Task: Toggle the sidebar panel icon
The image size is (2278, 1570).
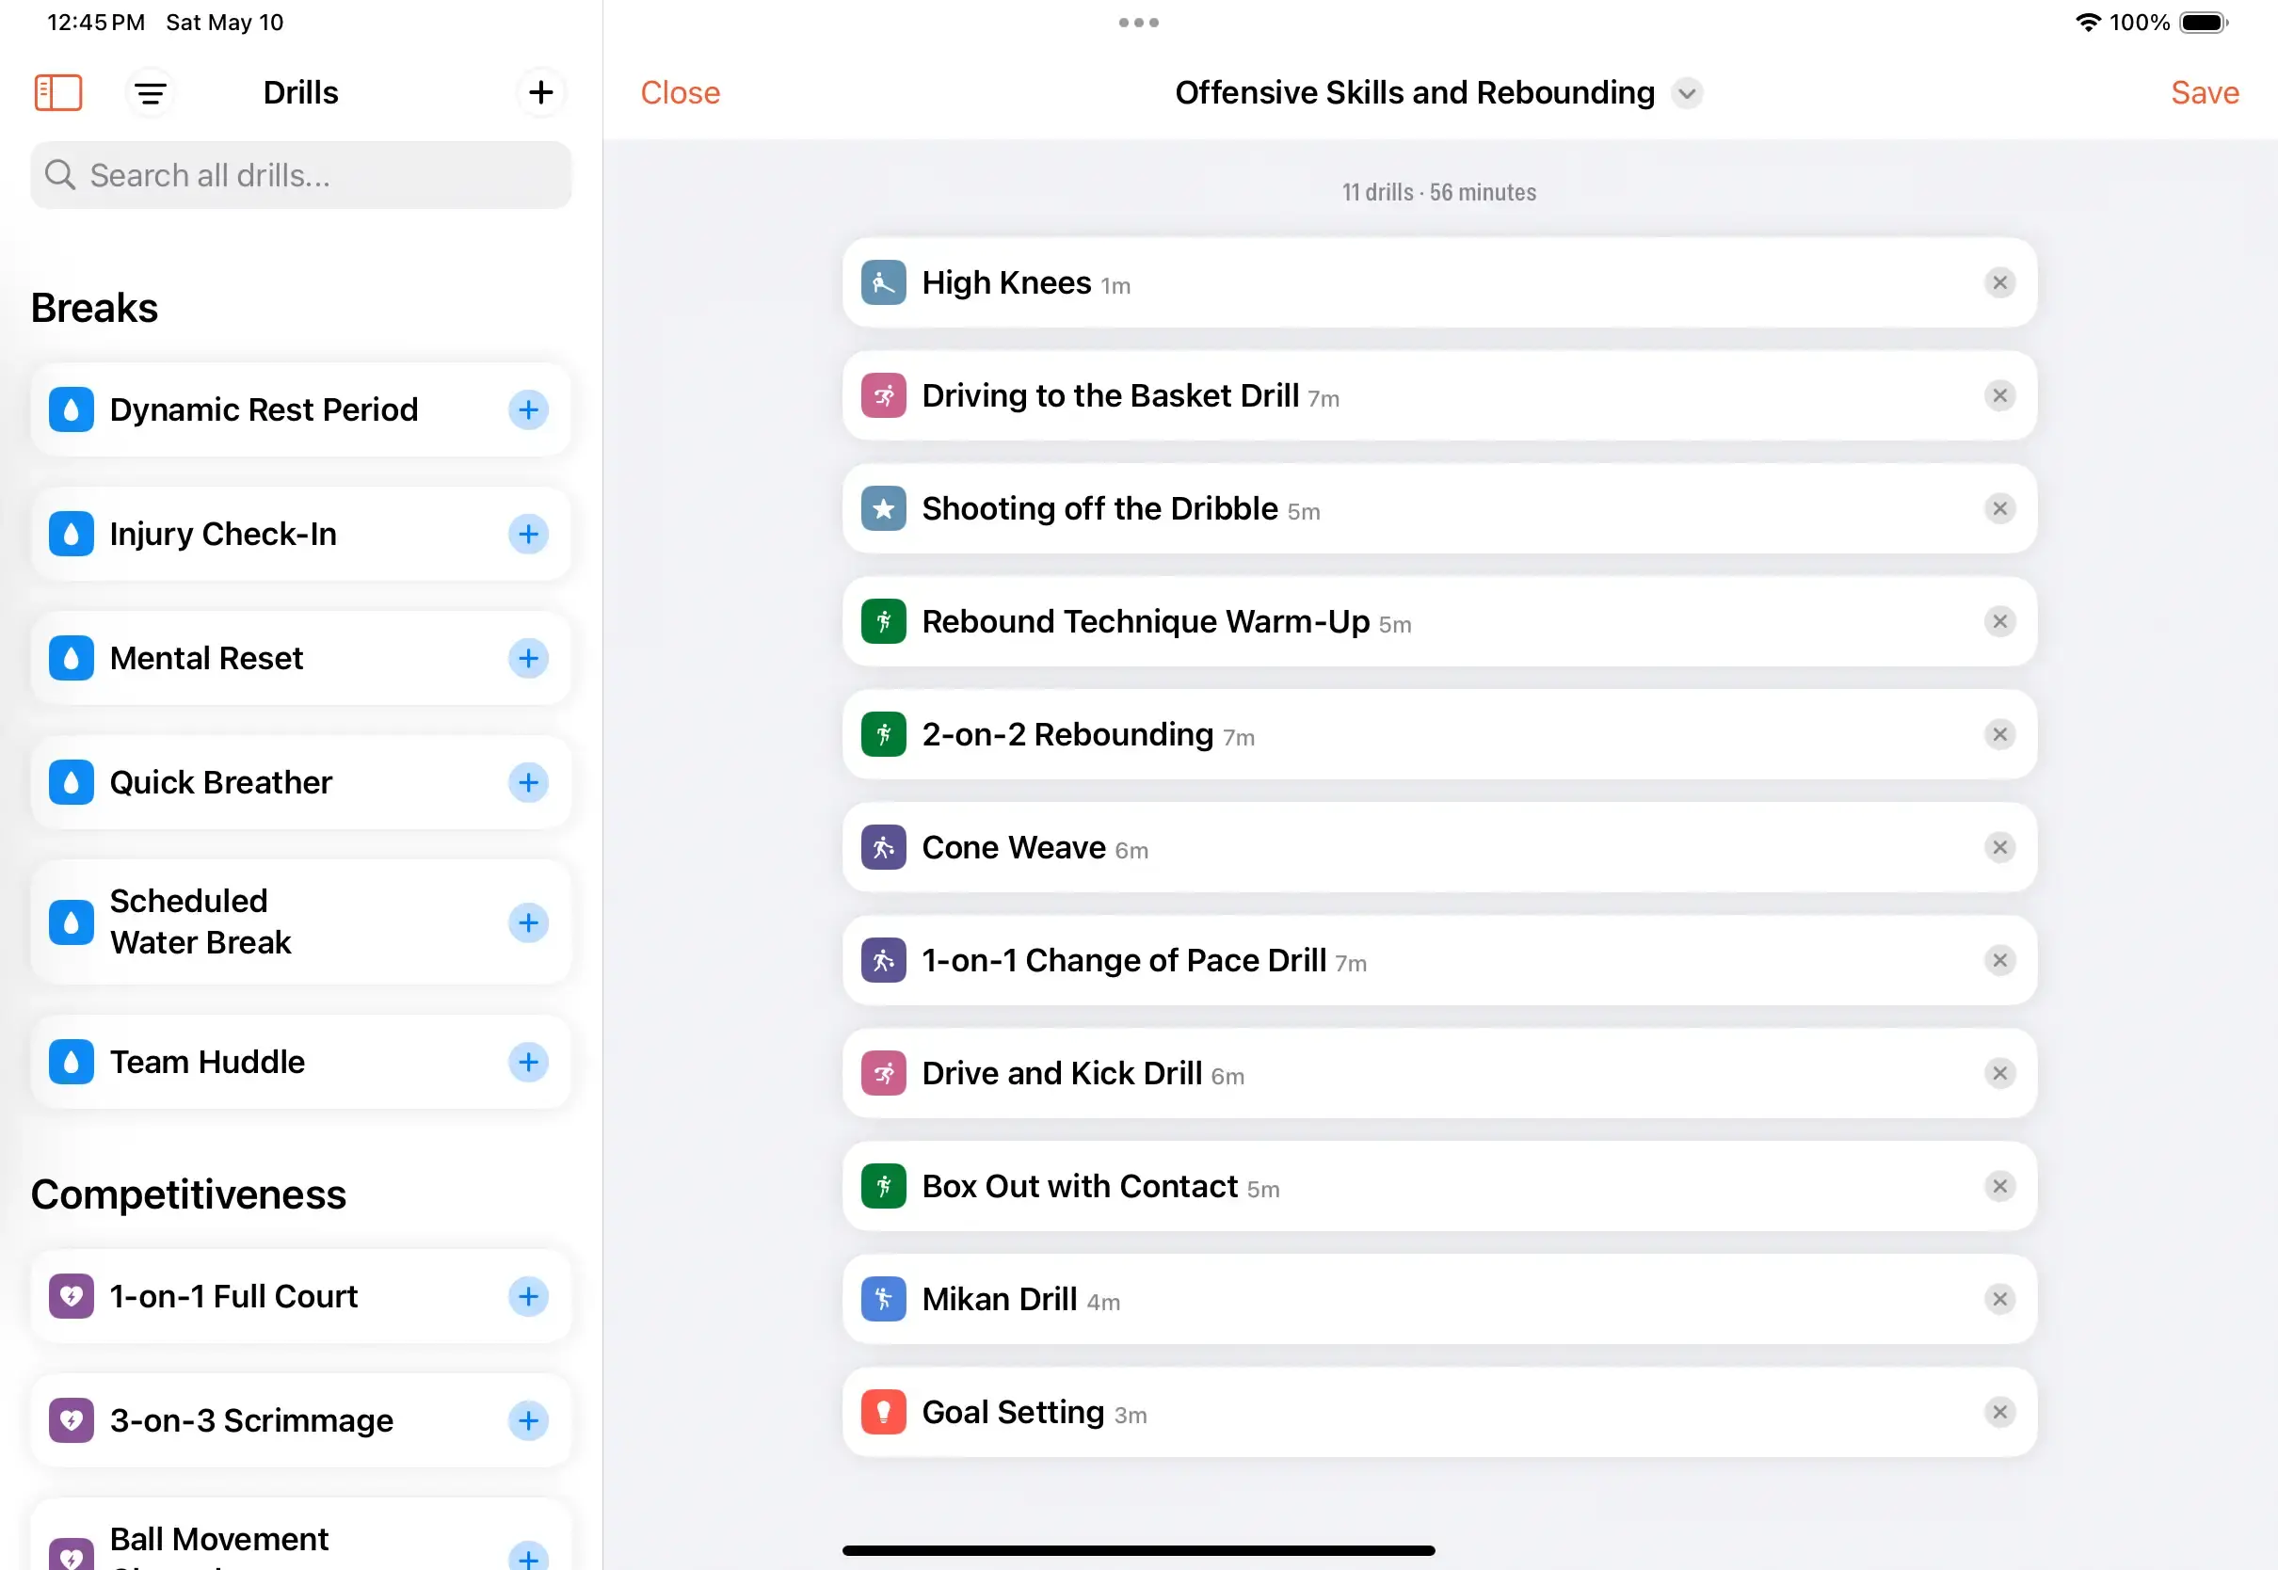Action: tap(58, 93)
